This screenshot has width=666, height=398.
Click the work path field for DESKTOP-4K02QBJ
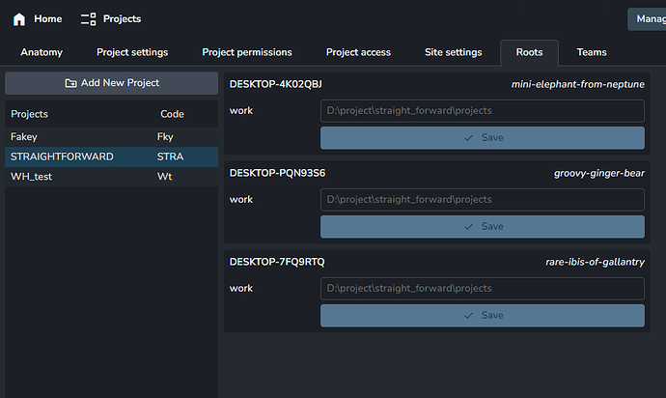482,111
